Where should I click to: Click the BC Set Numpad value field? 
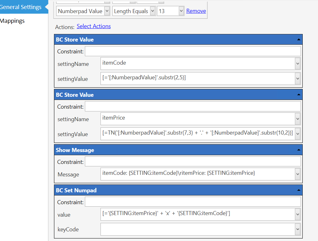[198, 214]
